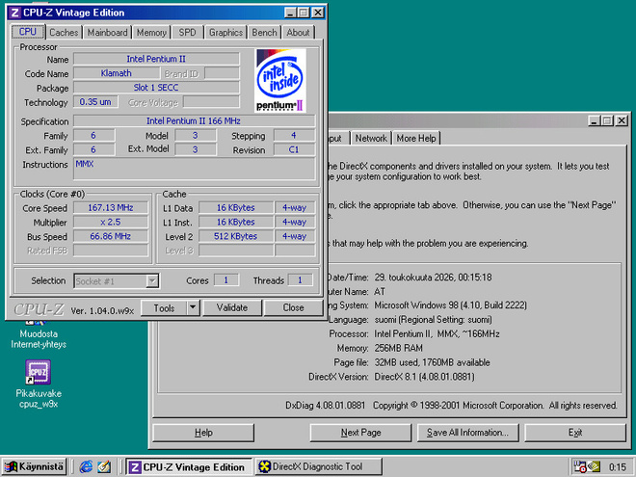Click the Microsoft Windows 98 operating system line
Image resolution: width=636 pixels, height=477 pixels.
pos(428,305)
